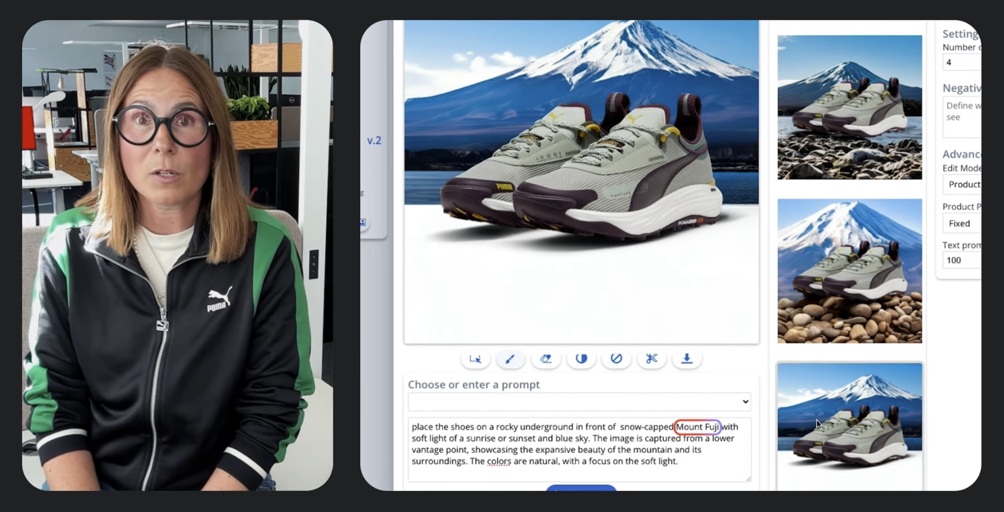Activate the marquee selection tool
This screenshot has width=1004, height=512.
coord(475,359)
